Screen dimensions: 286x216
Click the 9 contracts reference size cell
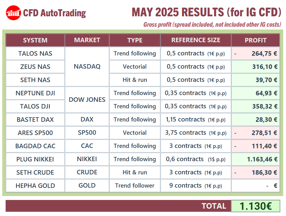(x=196, y=186)
